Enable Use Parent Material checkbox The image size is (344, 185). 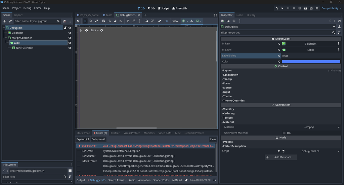click(284, 133)
